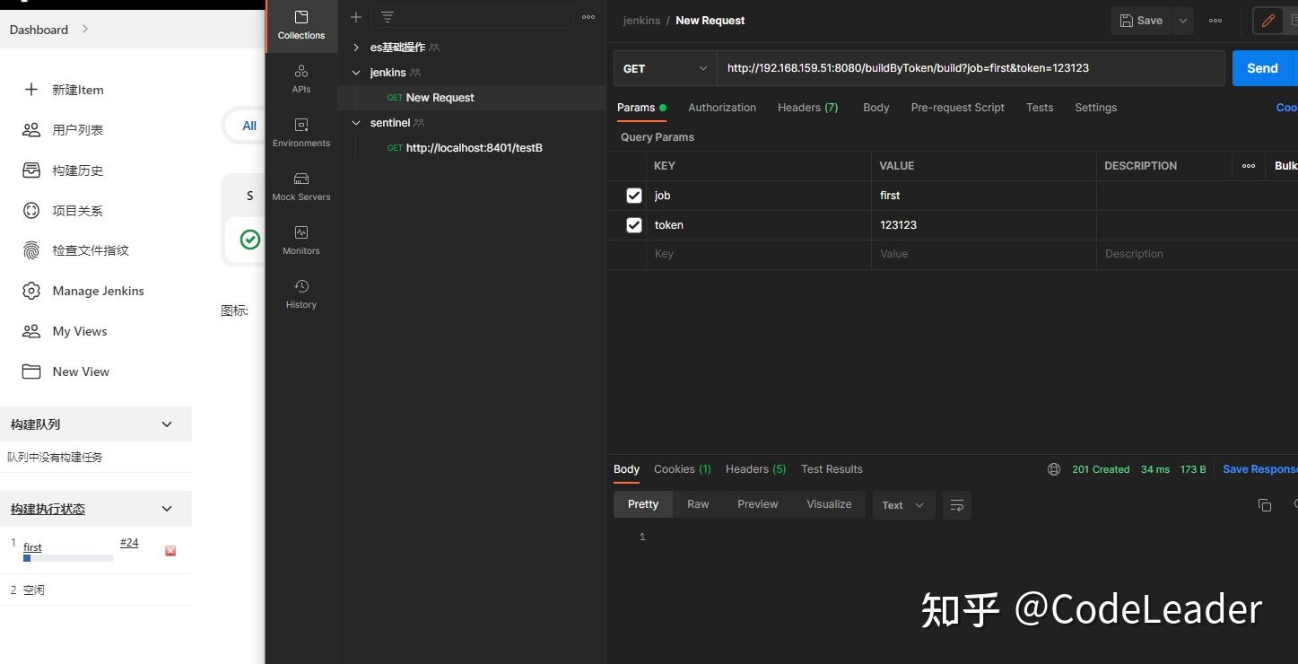Switch to the Pretty response view
Image resolution: width=1298 pixels, height=664 pixels.
(x=642, y=503)
